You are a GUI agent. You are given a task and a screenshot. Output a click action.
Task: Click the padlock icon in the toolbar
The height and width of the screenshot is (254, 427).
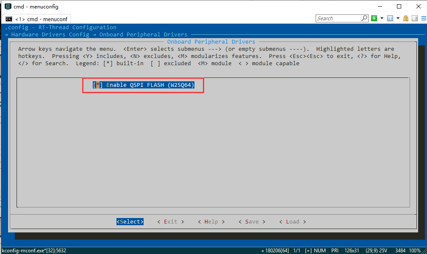point(406,18)
